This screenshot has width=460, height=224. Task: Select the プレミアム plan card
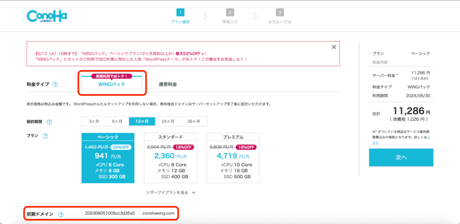pos(233,158)
